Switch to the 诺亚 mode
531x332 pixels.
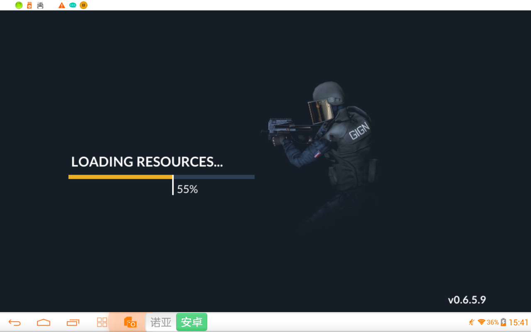pos(161,322)
